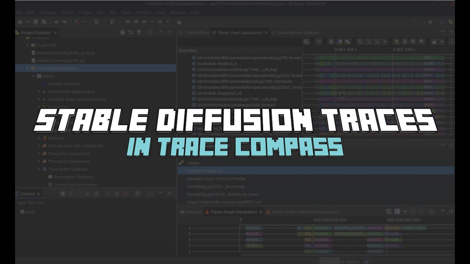The image size is (470, 264).
Task: Open Project Explorer view menu (three dots)
Action: (x=150, y=33)
